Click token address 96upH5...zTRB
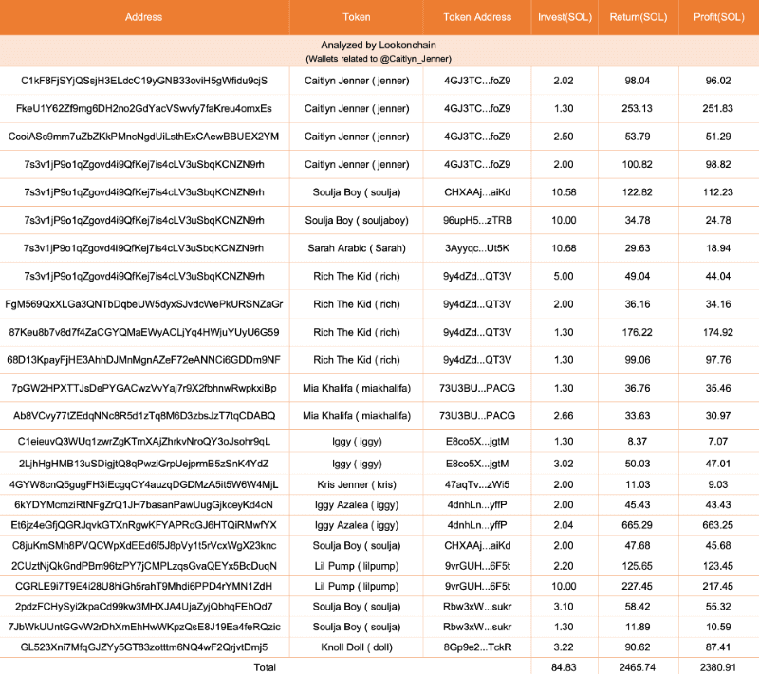The height and width of the screenshot is (674, 759). [x=477, y=221]
